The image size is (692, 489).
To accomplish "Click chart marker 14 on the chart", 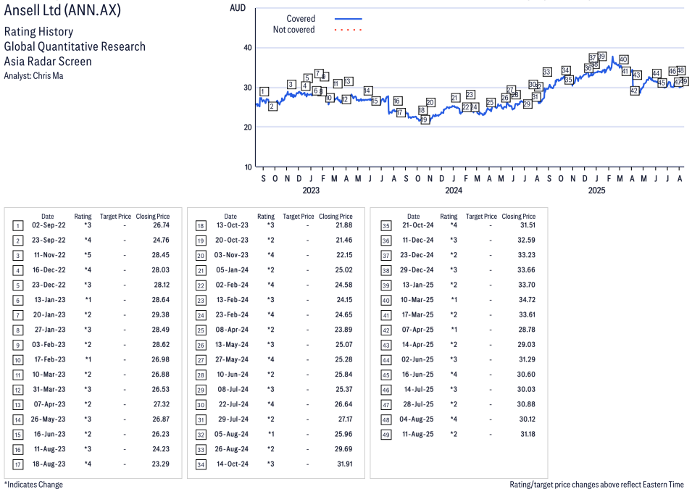I will [367, 91].
